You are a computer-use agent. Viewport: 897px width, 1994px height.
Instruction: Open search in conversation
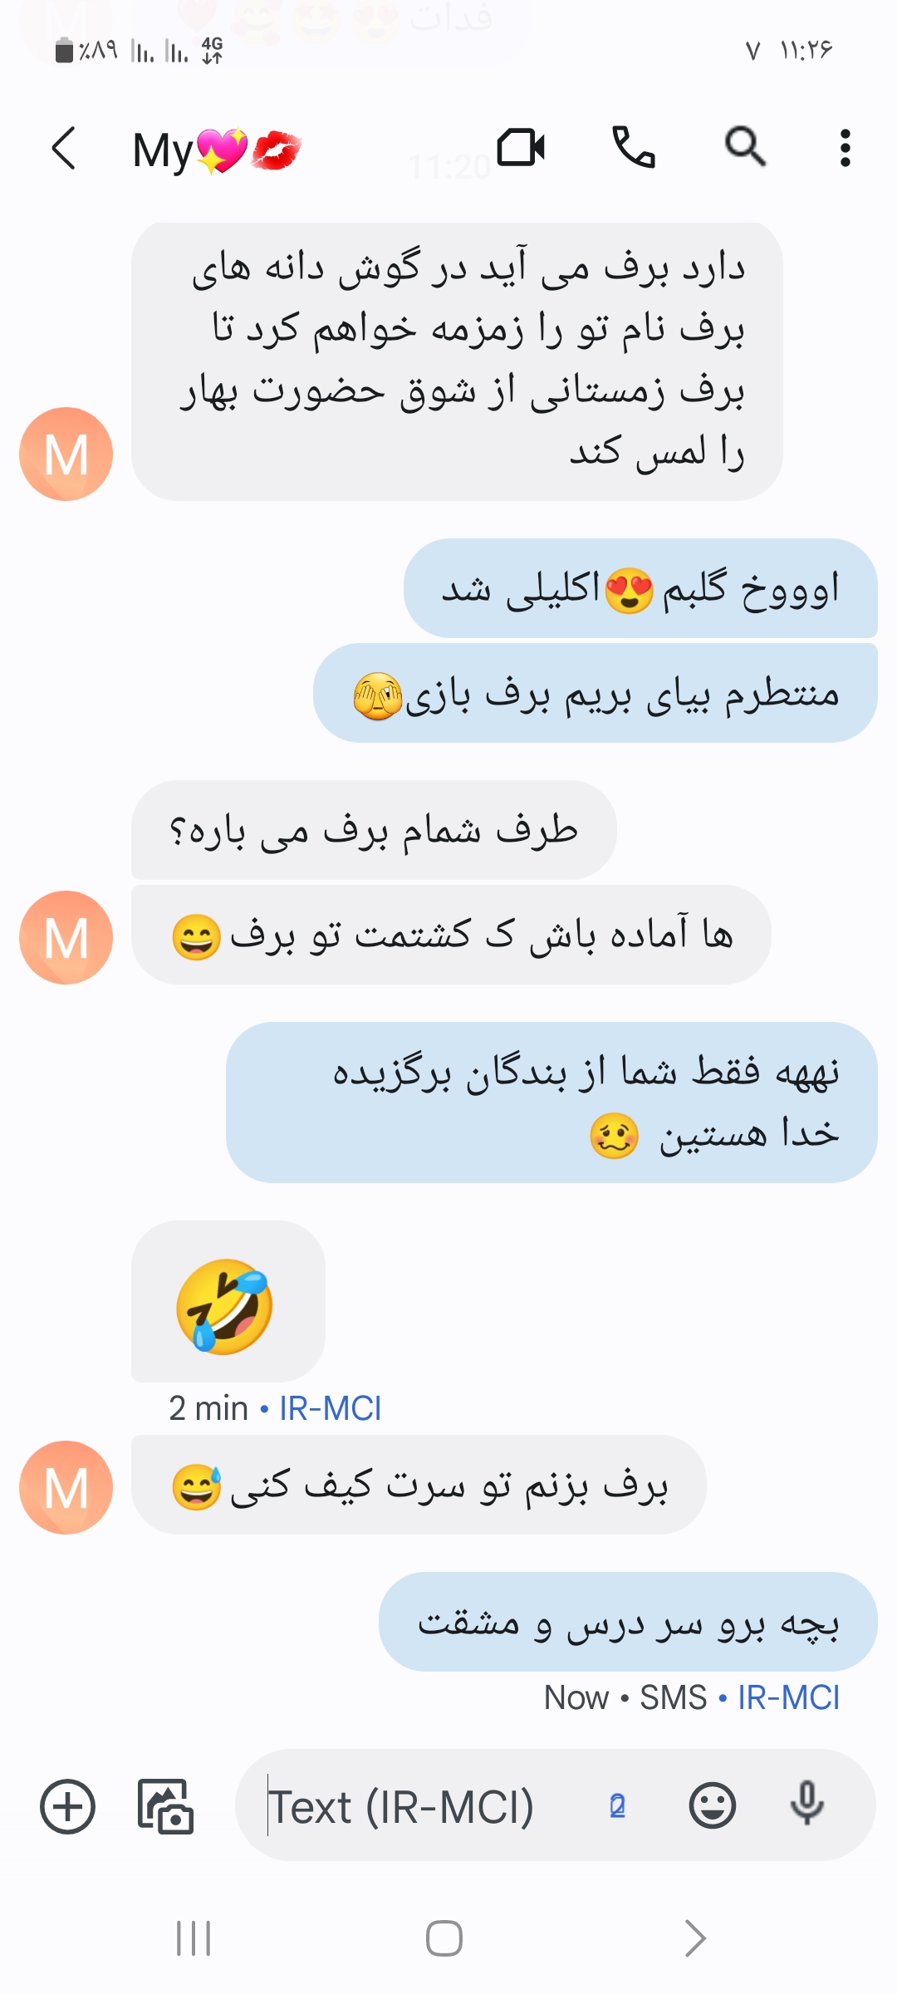point(745,148)
